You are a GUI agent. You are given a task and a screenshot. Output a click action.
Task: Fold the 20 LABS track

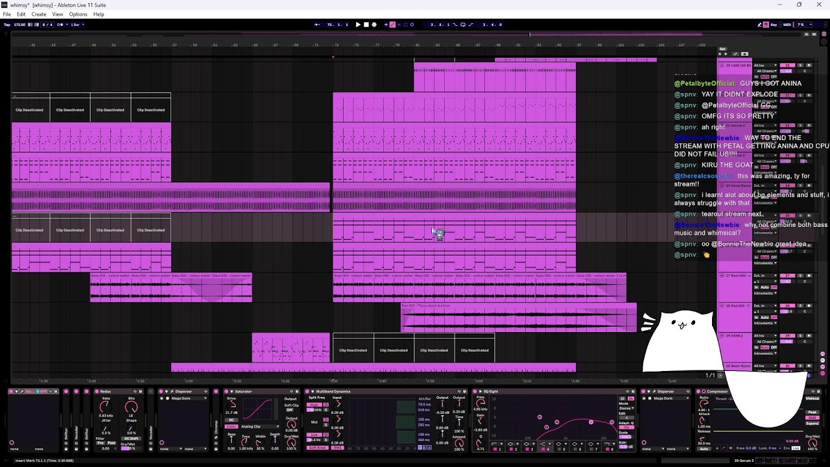(x=722, y=66)
